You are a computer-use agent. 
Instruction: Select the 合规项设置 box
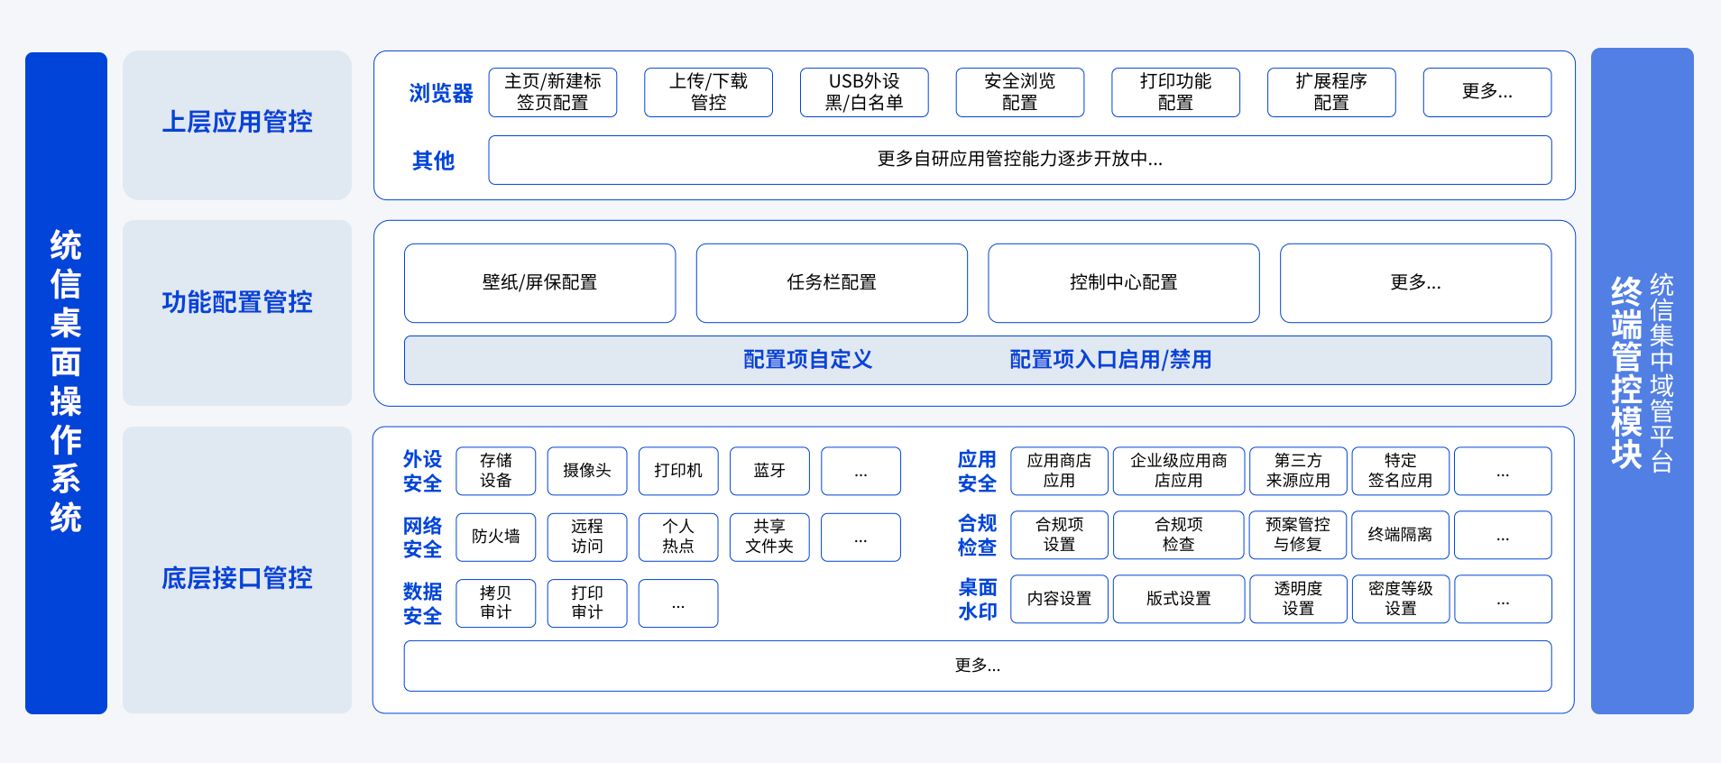pyautogui.click(x=1059, y=535)
